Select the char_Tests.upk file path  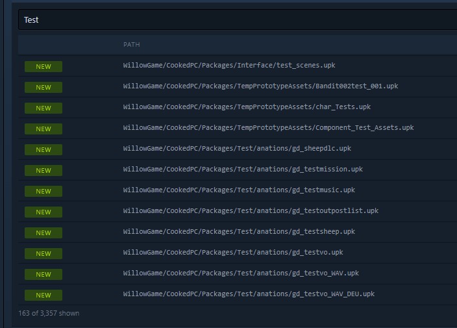(x=247, y=107)
